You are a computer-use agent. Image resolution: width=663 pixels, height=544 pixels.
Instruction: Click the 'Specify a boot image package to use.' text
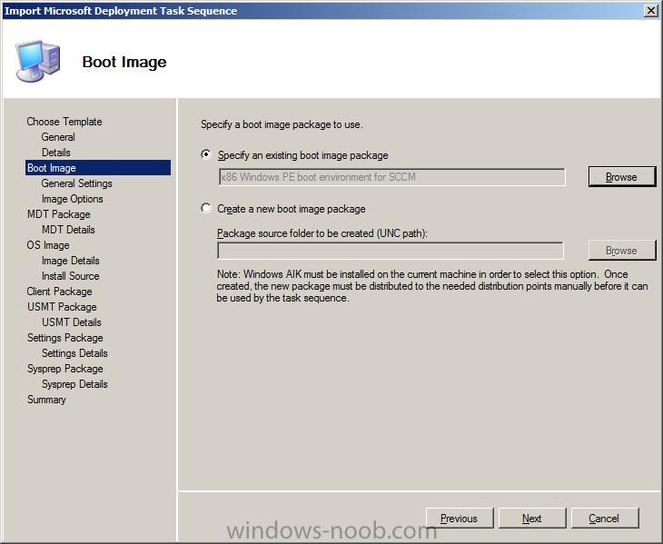(282, 124)
